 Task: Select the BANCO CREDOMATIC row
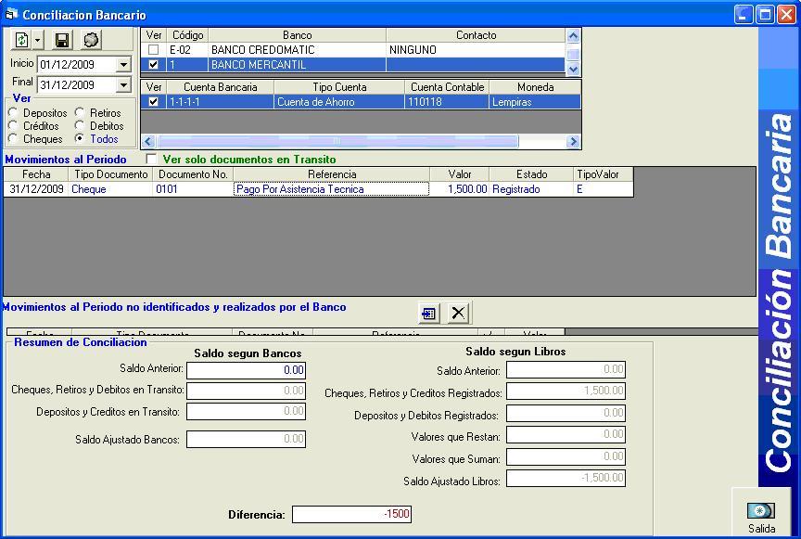pyautogui.click(x=353, y=49)
